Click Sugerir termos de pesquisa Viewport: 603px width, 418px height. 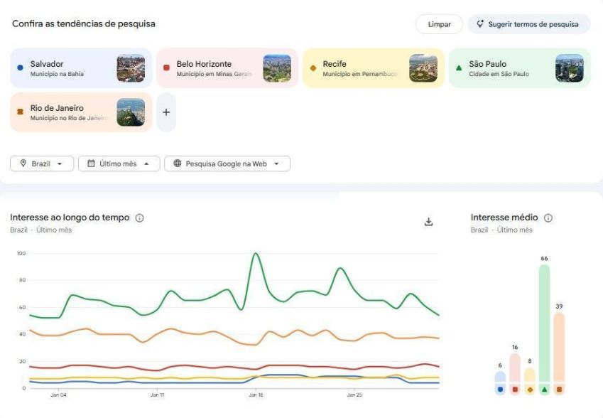(x=528, y=23)
